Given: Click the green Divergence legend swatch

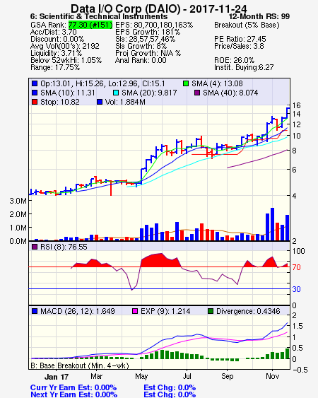Looking at the screenshot, I should 211,311.
